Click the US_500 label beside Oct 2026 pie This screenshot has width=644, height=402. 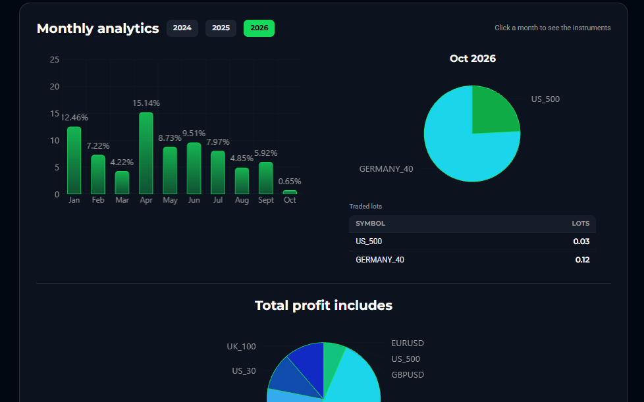545,99
